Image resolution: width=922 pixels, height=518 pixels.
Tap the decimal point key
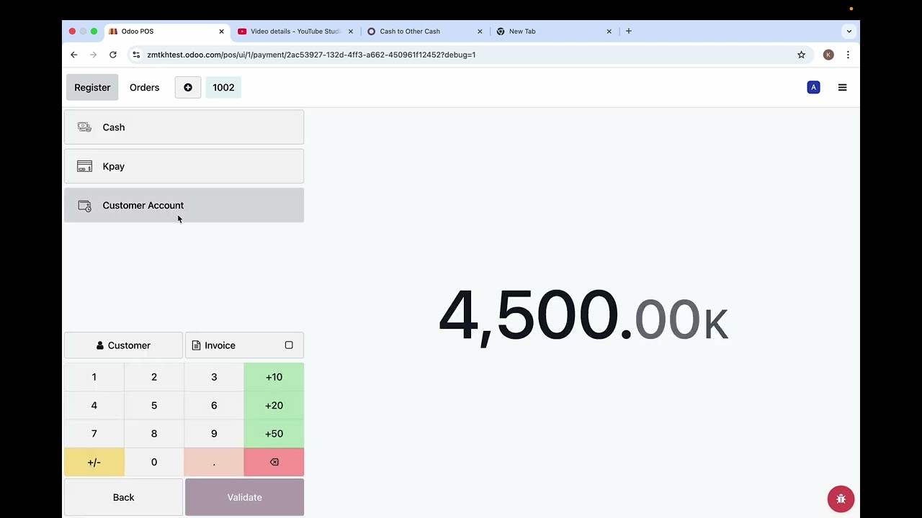[214, 462]
